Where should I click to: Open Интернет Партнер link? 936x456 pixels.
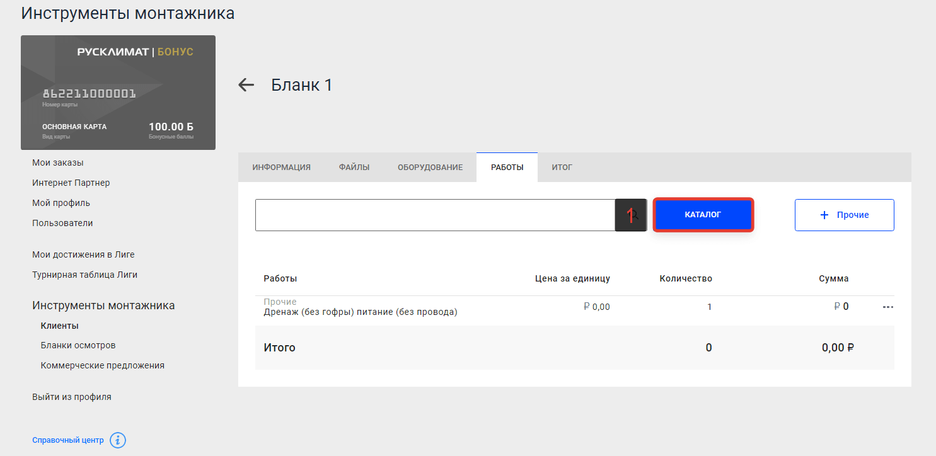(71, 183)
